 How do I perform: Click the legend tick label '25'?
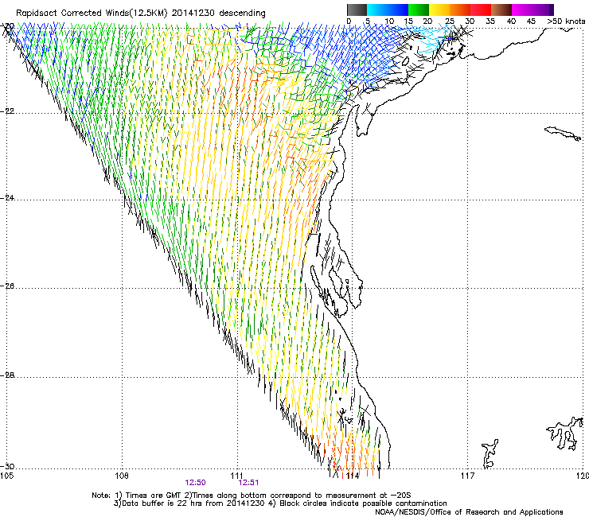point(449,21)
